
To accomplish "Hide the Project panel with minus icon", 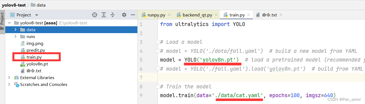I will coord(133,15).
